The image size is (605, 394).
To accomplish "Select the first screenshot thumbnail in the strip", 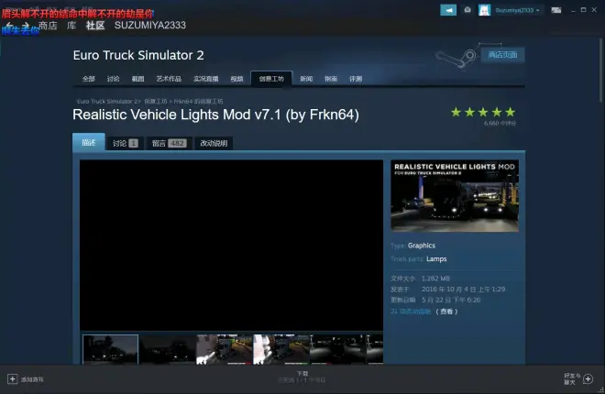I will pos(110,349).
